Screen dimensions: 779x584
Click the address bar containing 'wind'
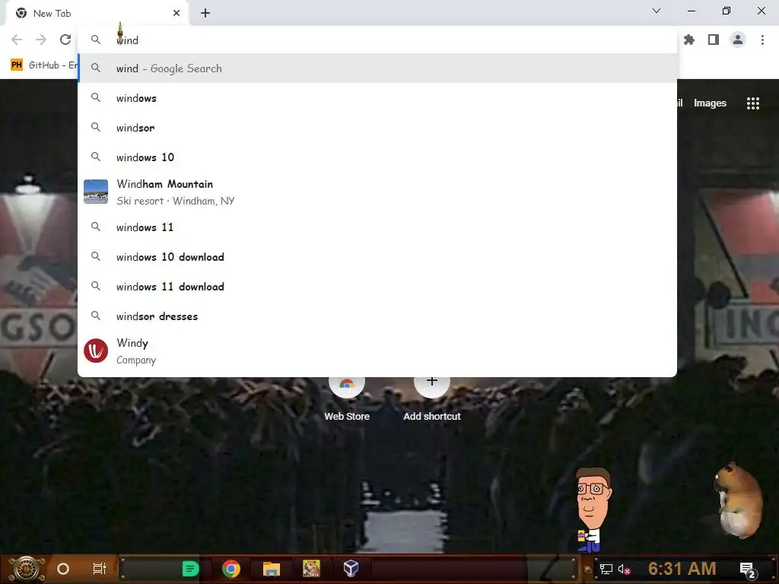pos(377,40)
